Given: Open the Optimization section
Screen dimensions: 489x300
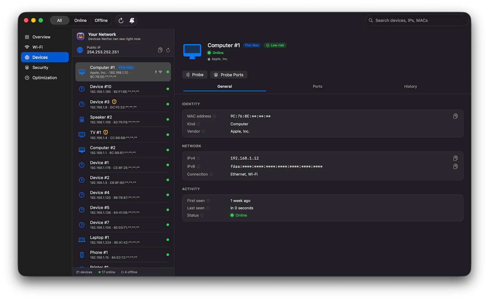Looking at the screenshot, I should [x=45, y=78].
